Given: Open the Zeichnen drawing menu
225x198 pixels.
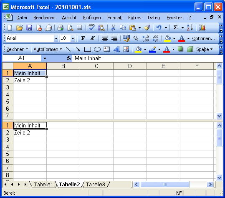Looking at the screenshot, I should pos(17,49).
